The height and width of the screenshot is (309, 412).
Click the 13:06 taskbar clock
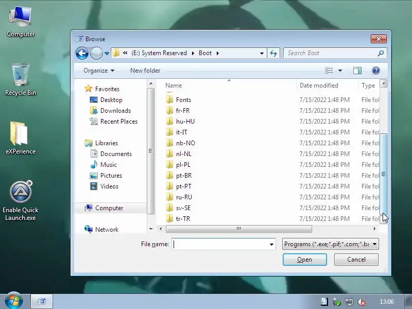pyautogui.click(x=387, y=302)
